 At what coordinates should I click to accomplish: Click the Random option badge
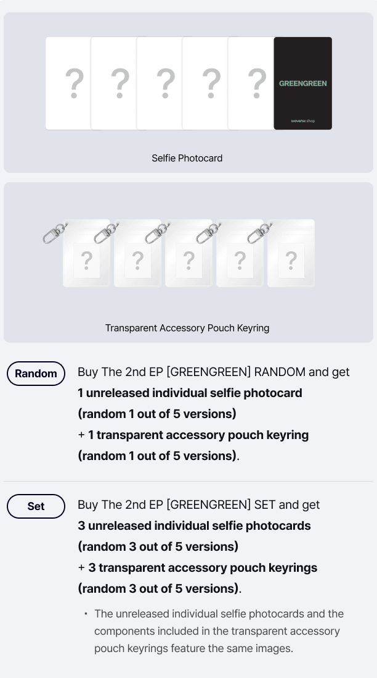pos(36,374)
